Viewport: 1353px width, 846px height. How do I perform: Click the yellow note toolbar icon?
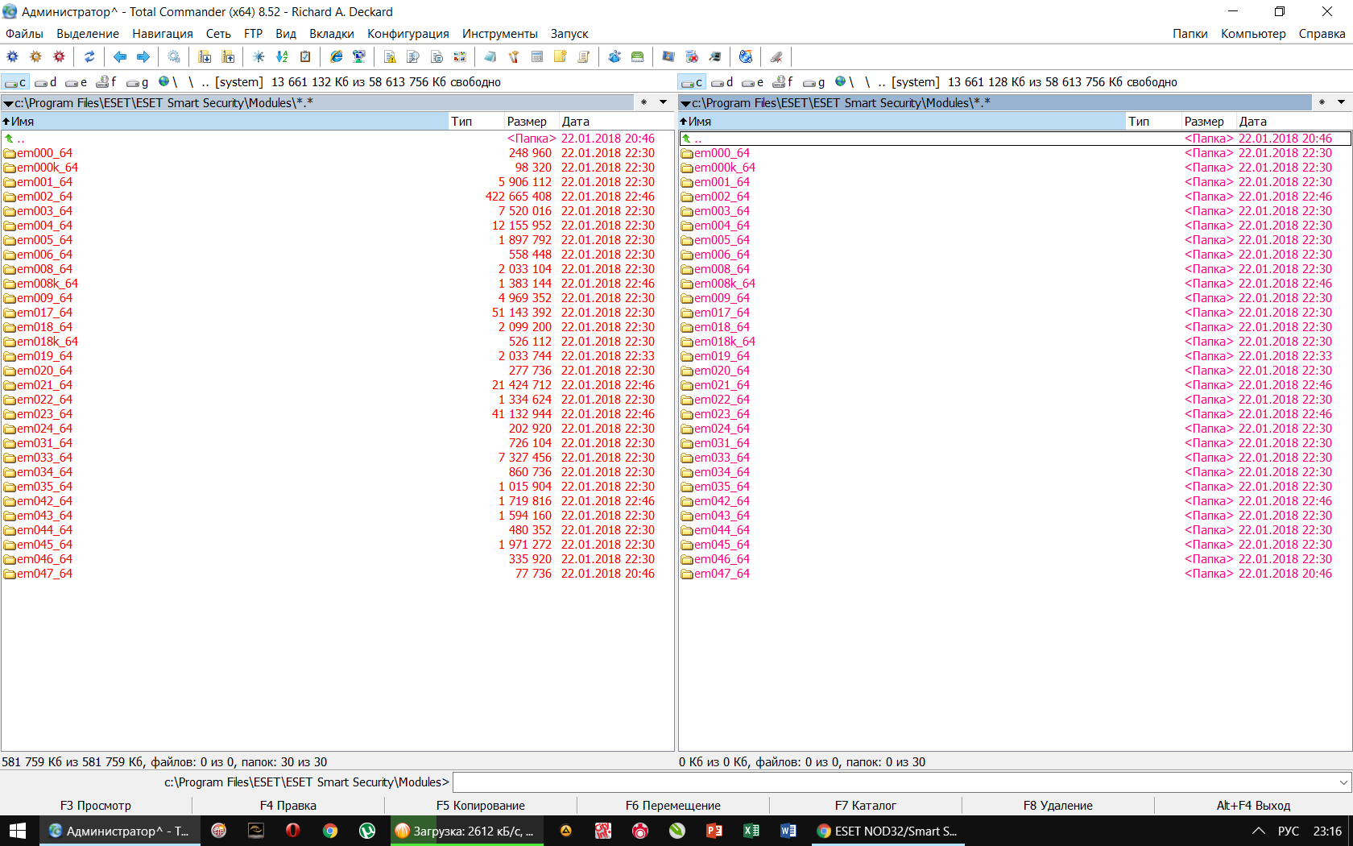[561, 56]
